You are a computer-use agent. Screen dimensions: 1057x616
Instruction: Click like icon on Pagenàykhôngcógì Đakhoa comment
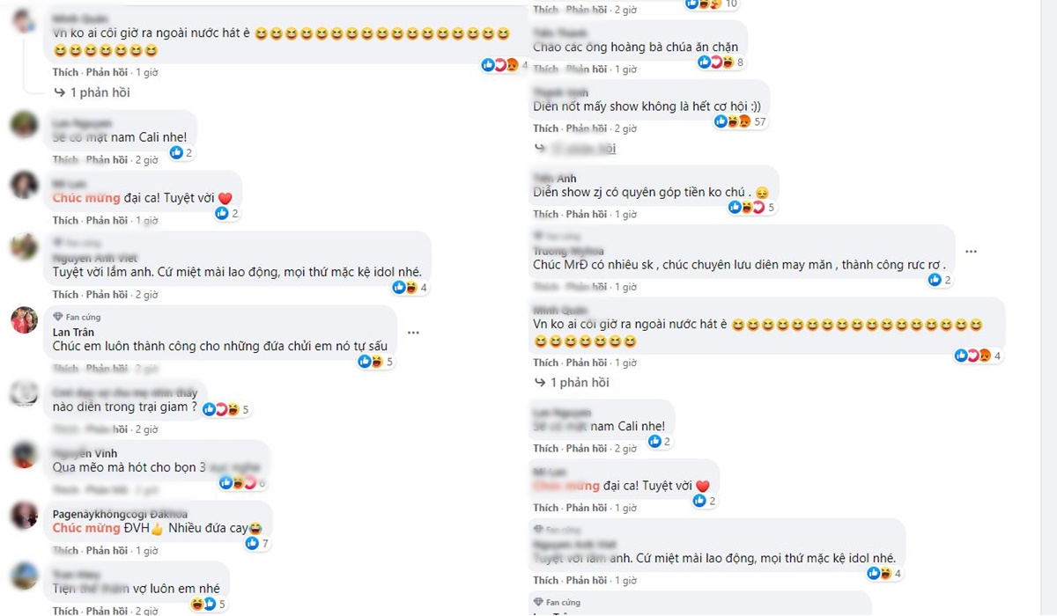(253, 543)
